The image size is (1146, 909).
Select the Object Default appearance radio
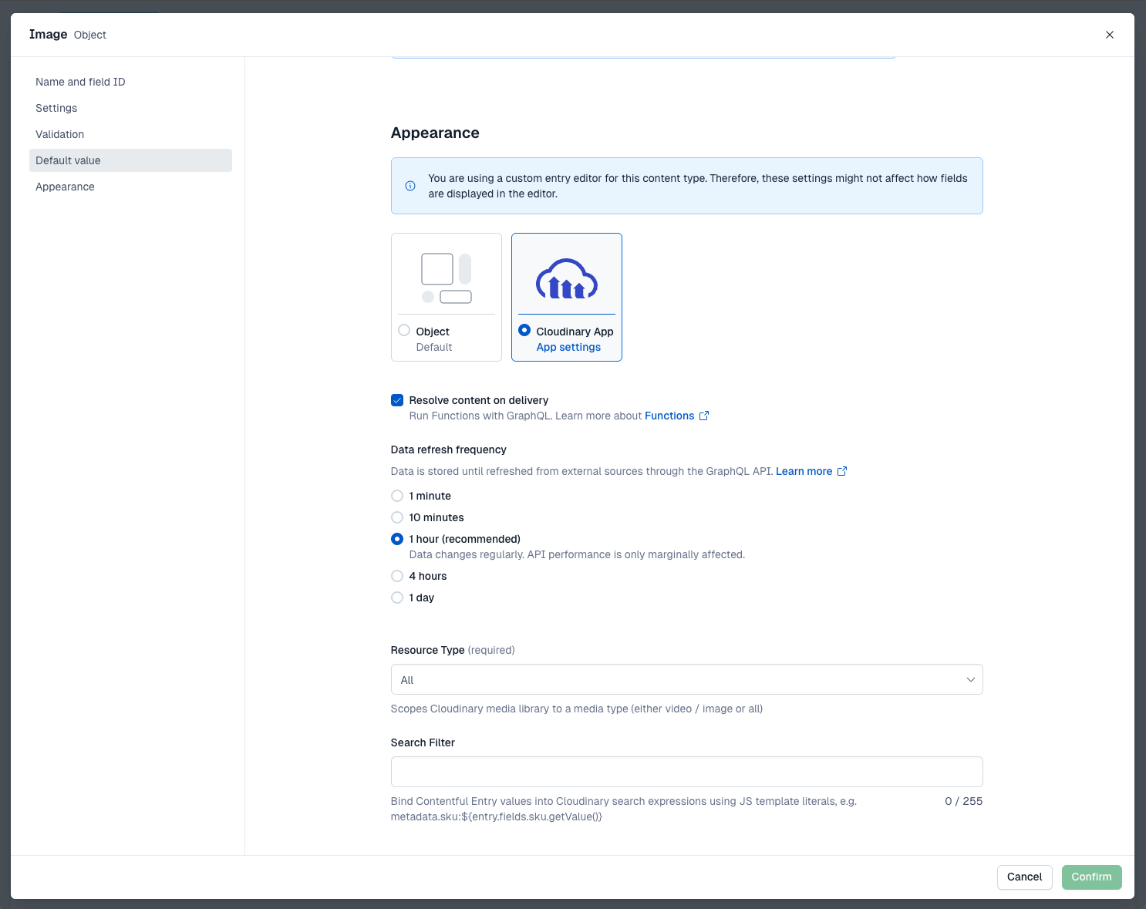404,331
